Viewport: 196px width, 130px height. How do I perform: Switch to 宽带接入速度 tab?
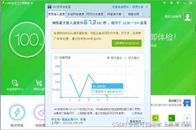coord(56,14)
